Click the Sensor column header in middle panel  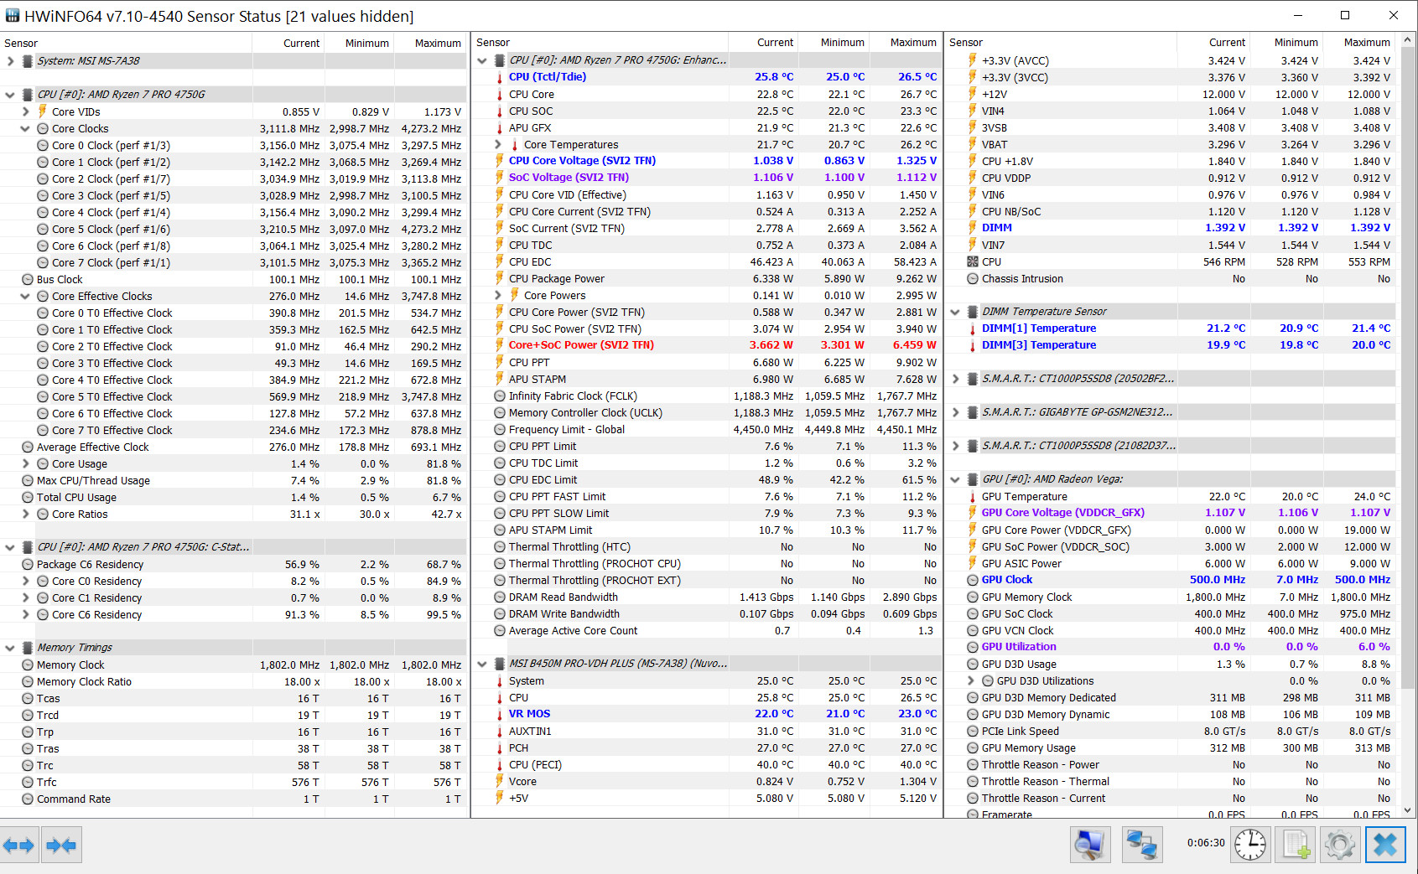coord(600,43)
